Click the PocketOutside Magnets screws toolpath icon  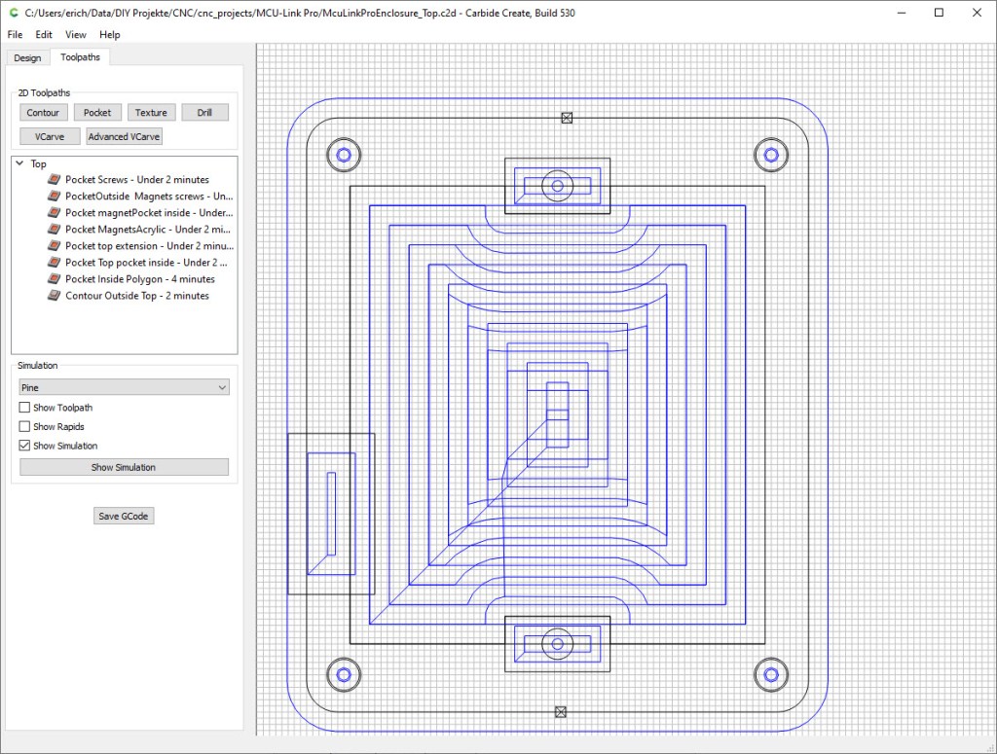(55, 197)
